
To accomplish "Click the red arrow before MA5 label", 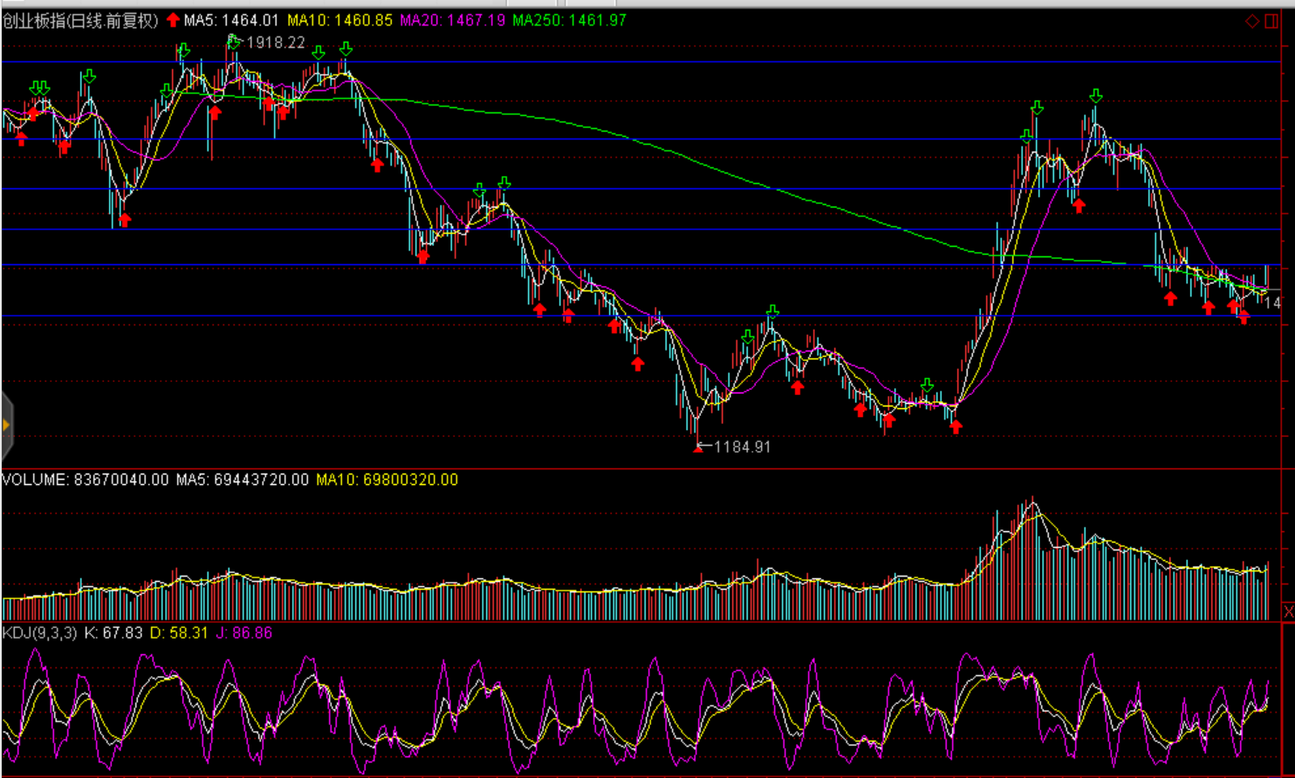I will (x=173, y=20).
